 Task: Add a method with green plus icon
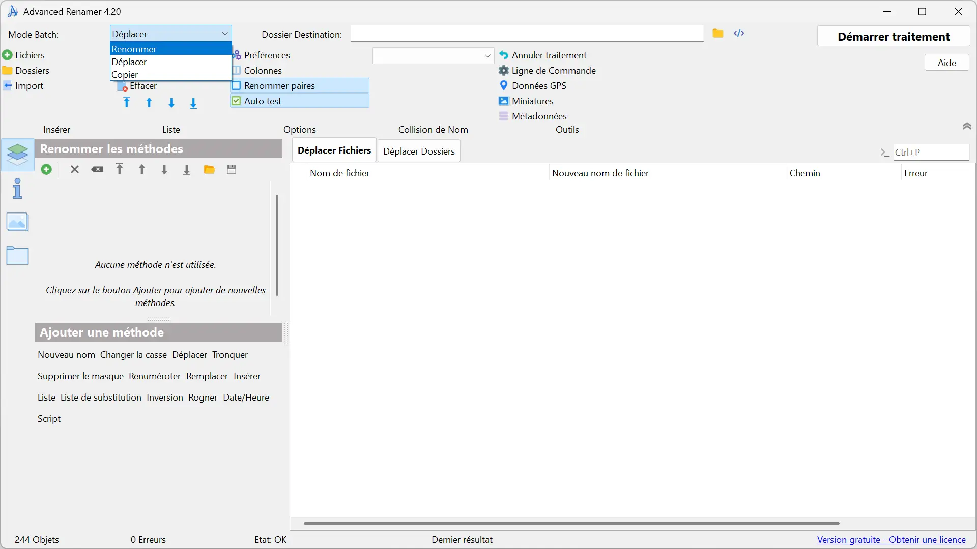[x=46, y=169]
